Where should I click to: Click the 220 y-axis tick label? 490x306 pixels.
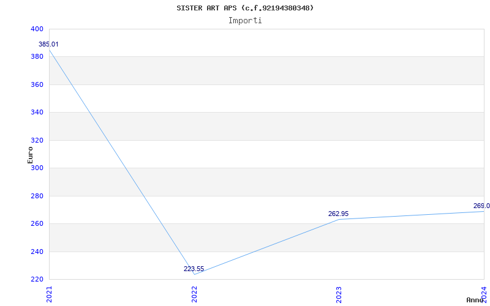click(x=37, y=280)
